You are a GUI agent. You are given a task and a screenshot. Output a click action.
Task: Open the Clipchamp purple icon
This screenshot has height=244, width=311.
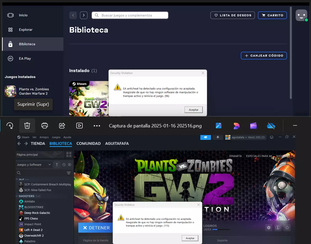point(253,126)
